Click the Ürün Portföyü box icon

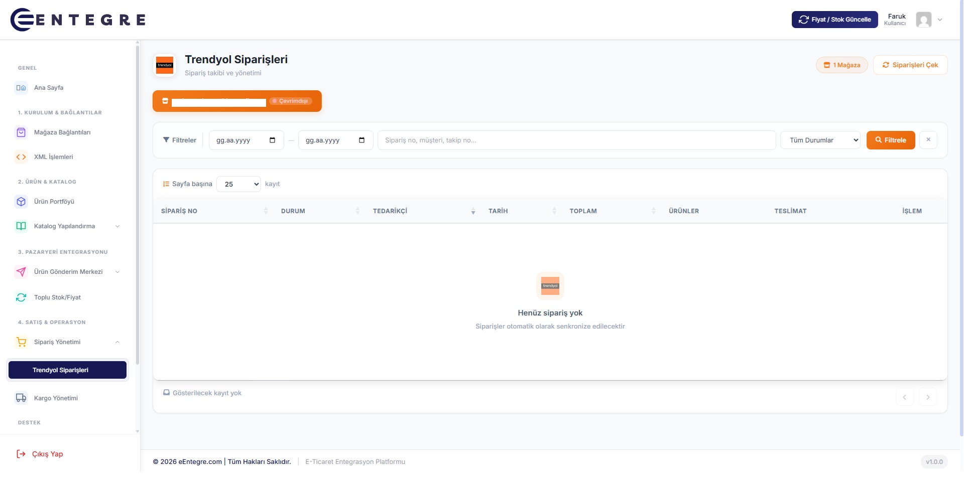pyautogui.click(x=21, y=202)
